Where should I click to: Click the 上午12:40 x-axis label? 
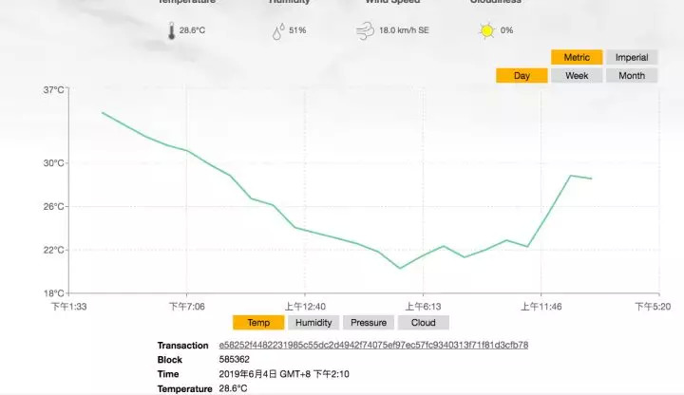pos(305,307)
